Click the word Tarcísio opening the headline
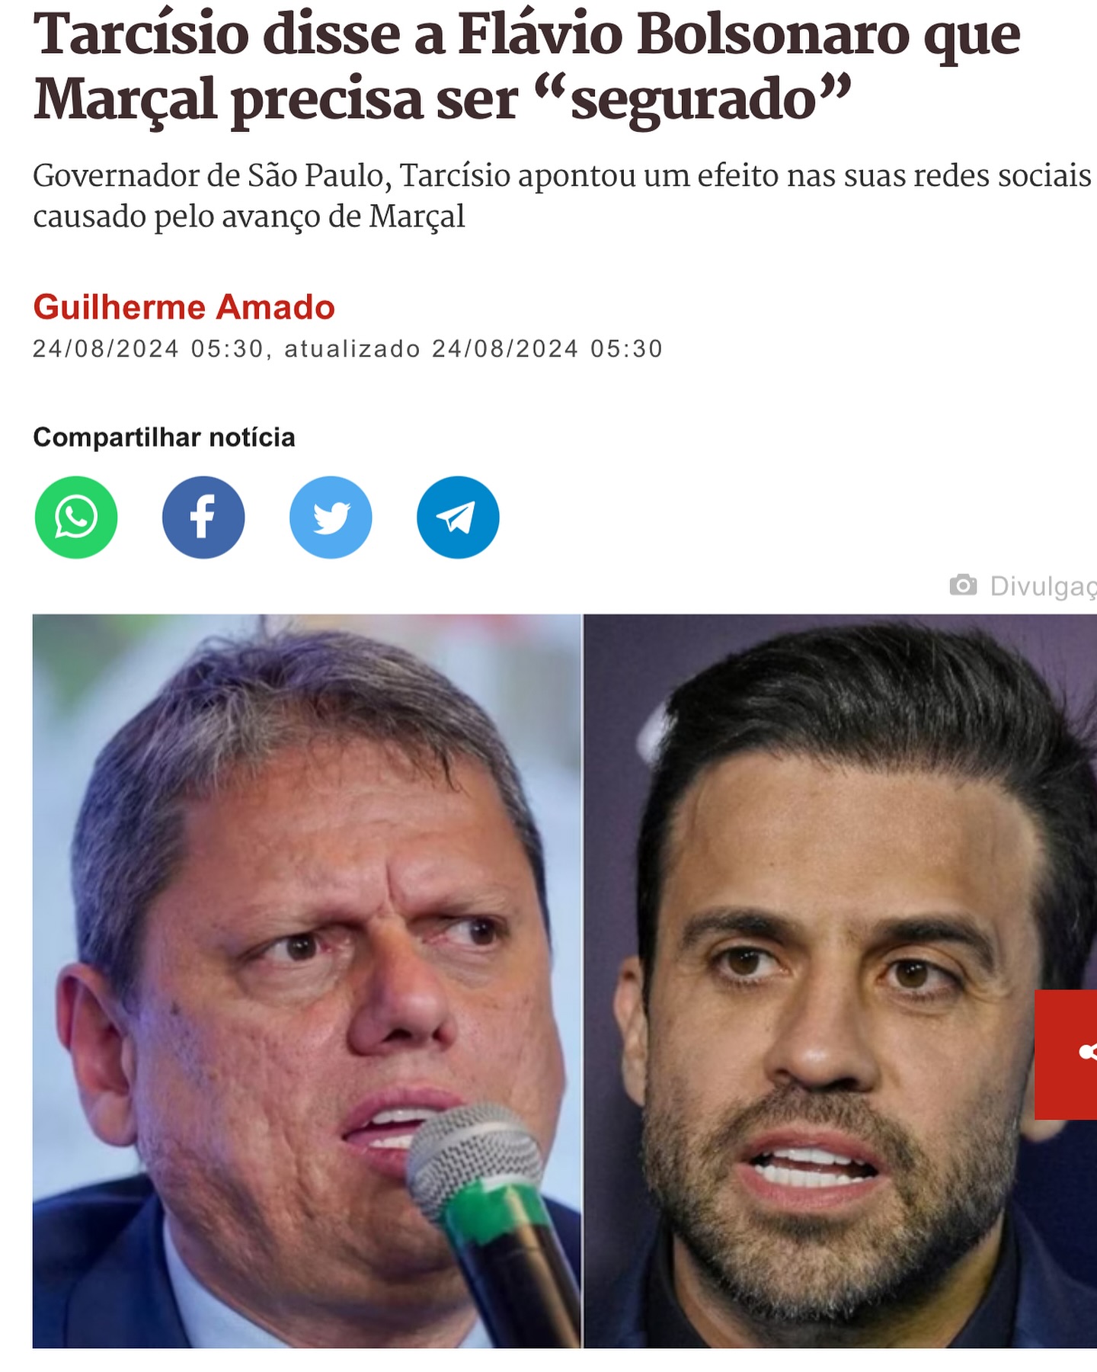 click(x=142, y=34)
